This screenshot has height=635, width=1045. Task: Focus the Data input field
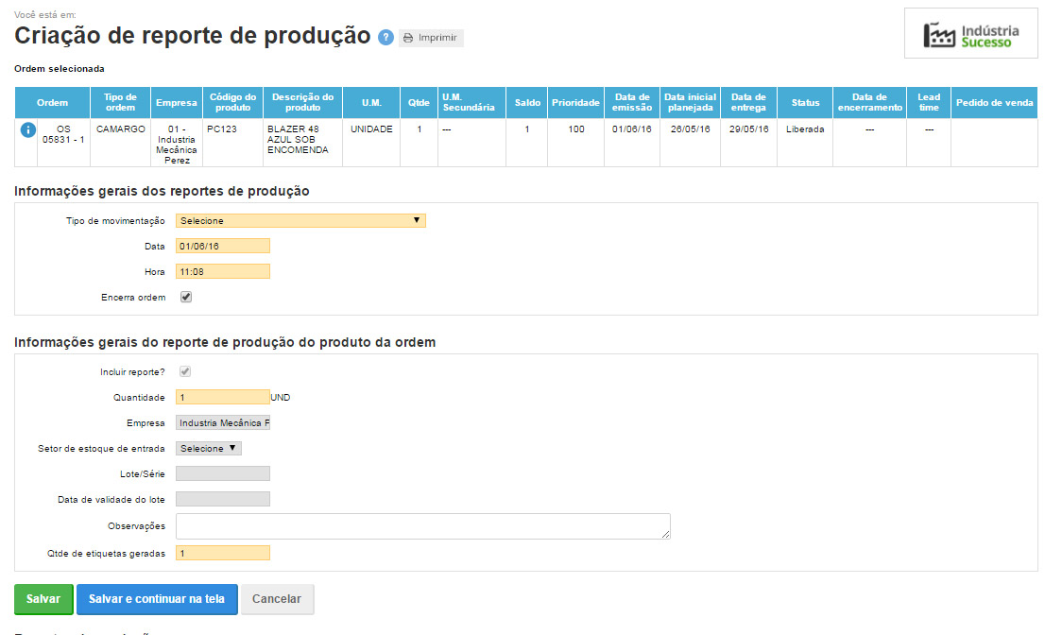pyautogui.click(x=223, y=246)
